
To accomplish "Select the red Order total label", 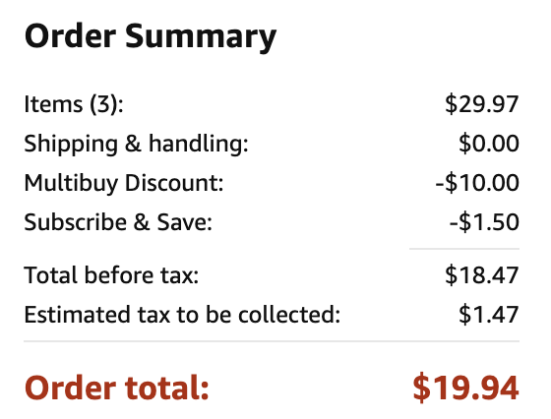I will click(x=117, y=389).
